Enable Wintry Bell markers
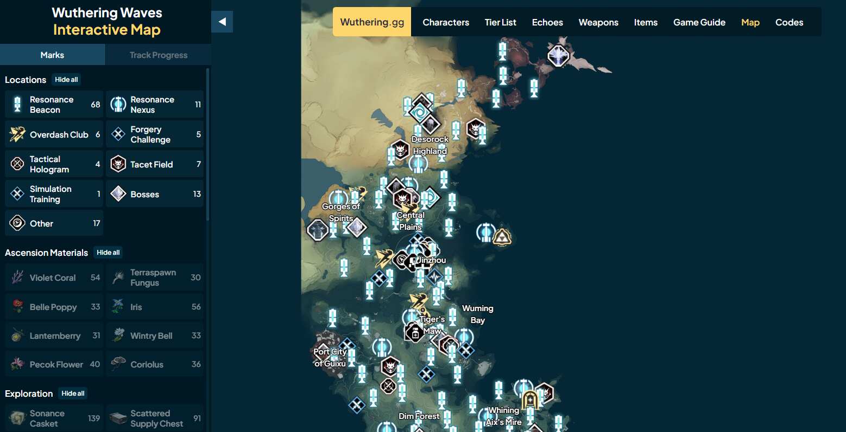 point(155,336)
